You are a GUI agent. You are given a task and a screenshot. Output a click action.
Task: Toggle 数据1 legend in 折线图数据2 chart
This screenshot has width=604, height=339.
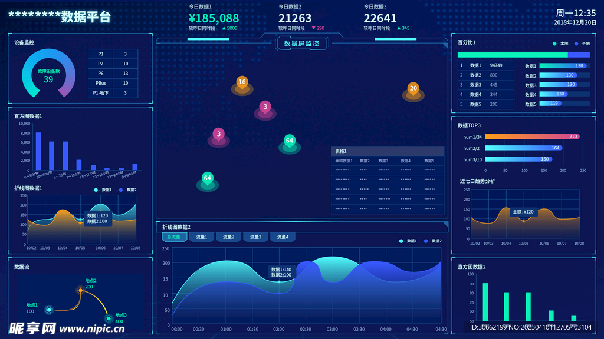pyautogui.click(x=408, y=241)
